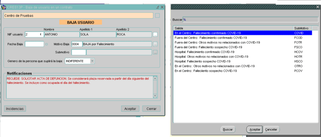Open the Motivo Baja list of values

(x=155, y=44)
